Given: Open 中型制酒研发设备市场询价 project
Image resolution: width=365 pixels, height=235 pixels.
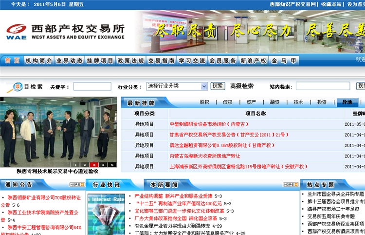Looking at the screenshot, I should click(209, 124).
